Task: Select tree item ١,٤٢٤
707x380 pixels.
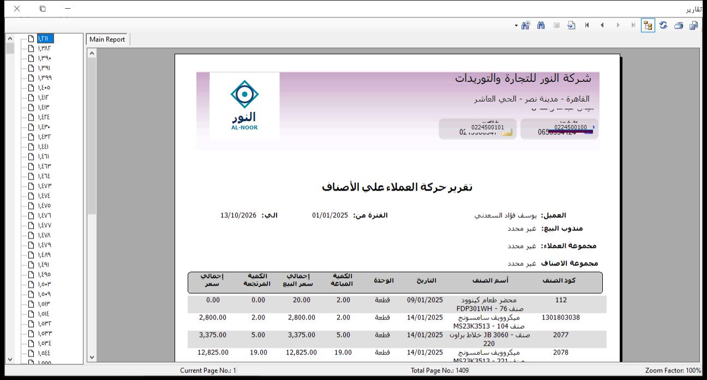Action: coord(44,117)
